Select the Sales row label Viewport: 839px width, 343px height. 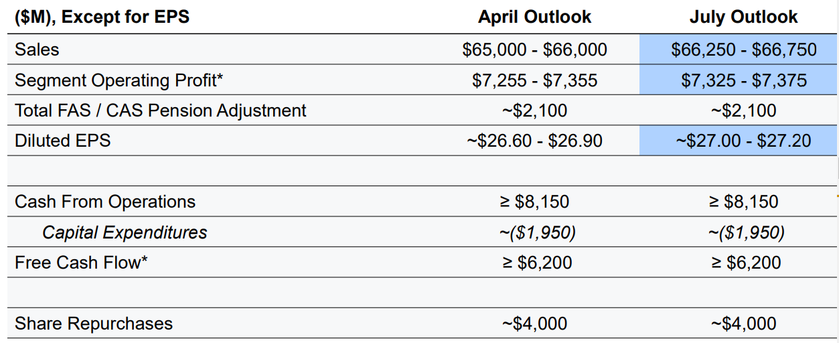point(37,50)
